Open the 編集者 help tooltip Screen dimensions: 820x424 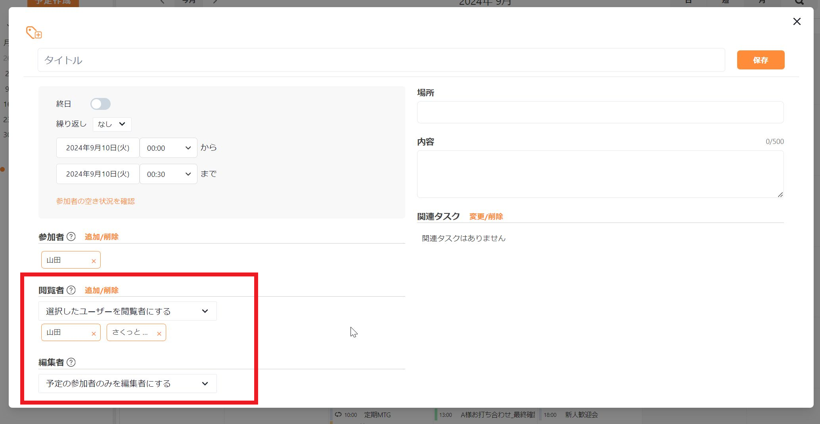point(71,362)
